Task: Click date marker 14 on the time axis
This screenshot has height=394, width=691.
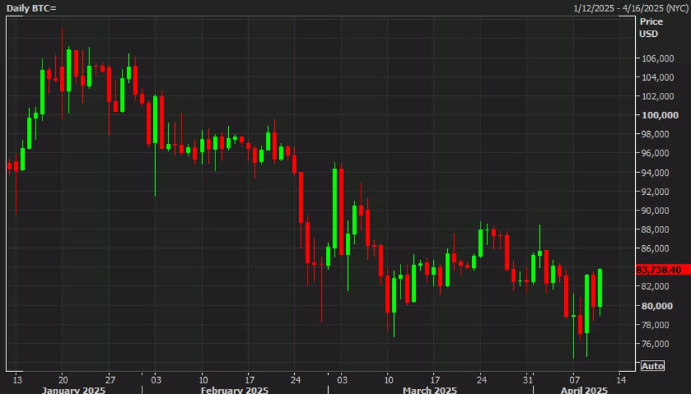Action: click(x=620, y=378)
